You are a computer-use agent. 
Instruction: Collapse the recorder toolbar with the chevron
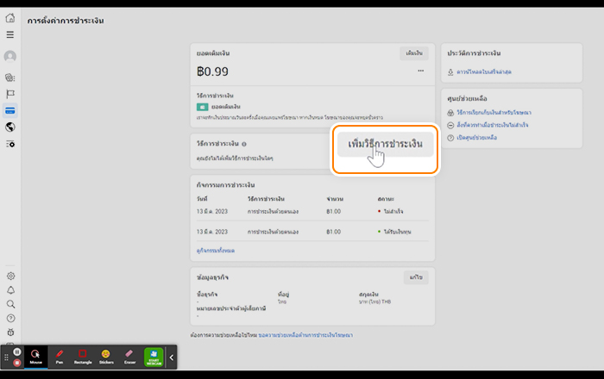pos(172,357)
